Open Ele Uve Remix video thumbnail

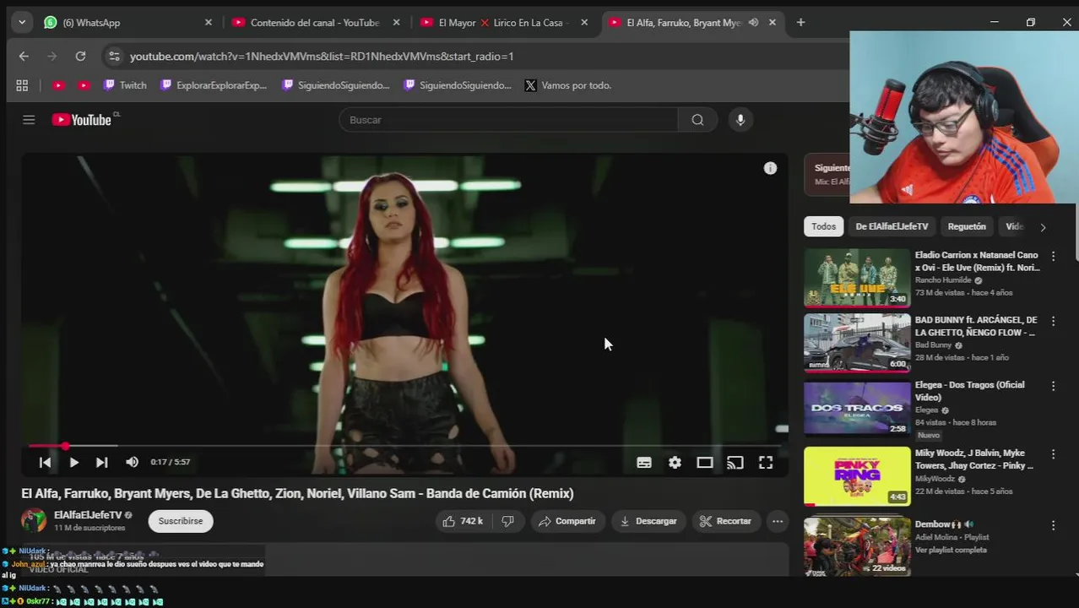857,277
